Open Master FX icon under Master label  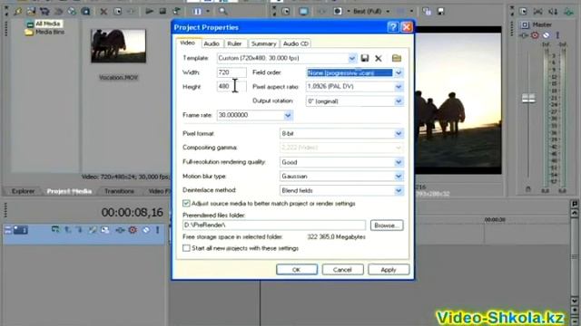pyautogui.click(x=524, y=35)
